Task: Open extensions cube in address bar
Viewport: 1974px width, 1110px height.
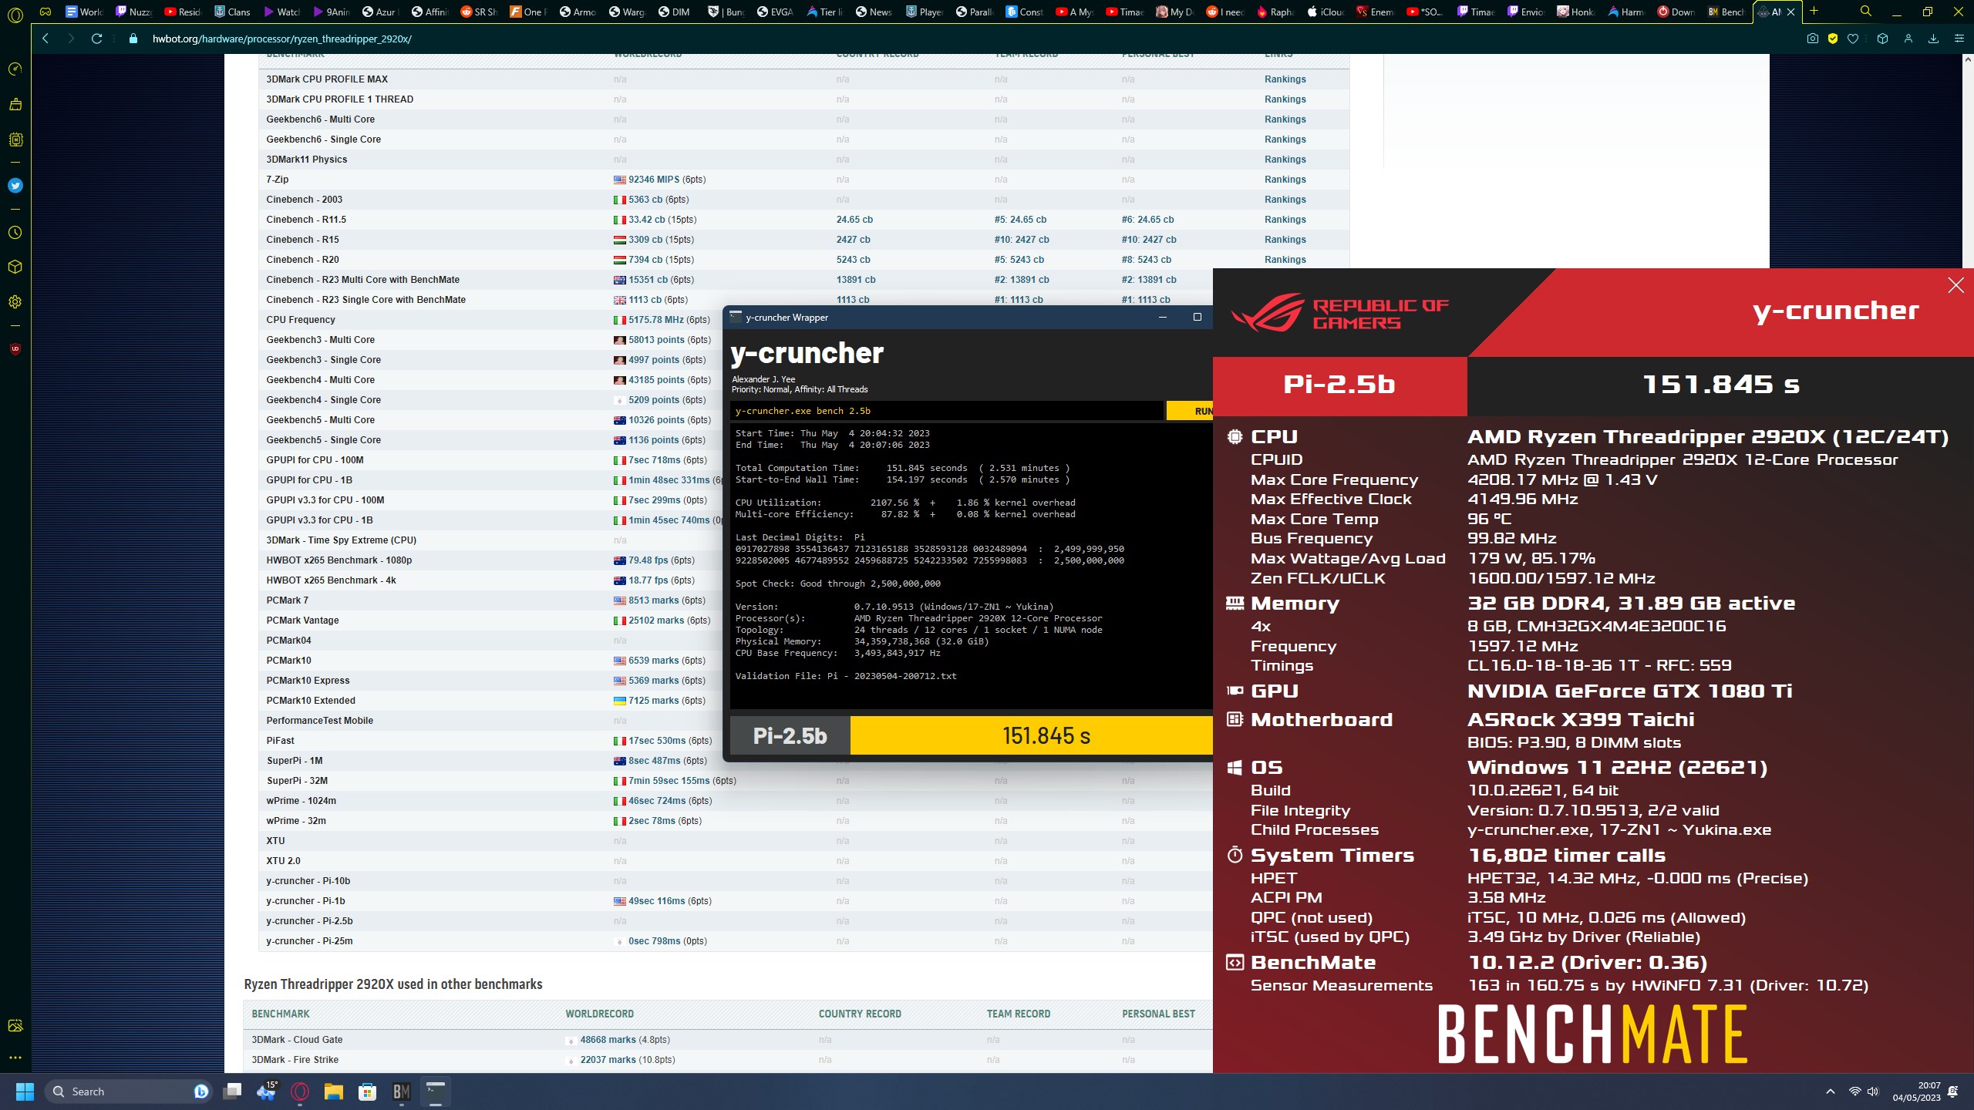Action: click(1882, 39)
